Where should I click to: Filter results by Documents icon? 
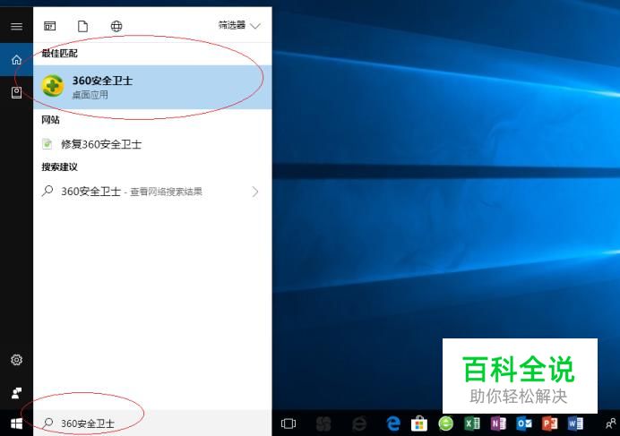pyautogui.click(x=82, y=26)
